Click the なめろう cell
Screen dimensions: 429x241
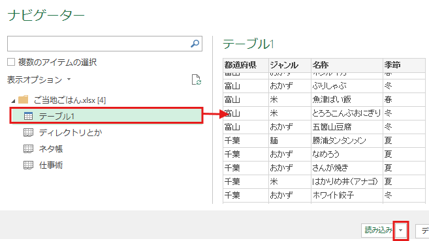point(347,154)
